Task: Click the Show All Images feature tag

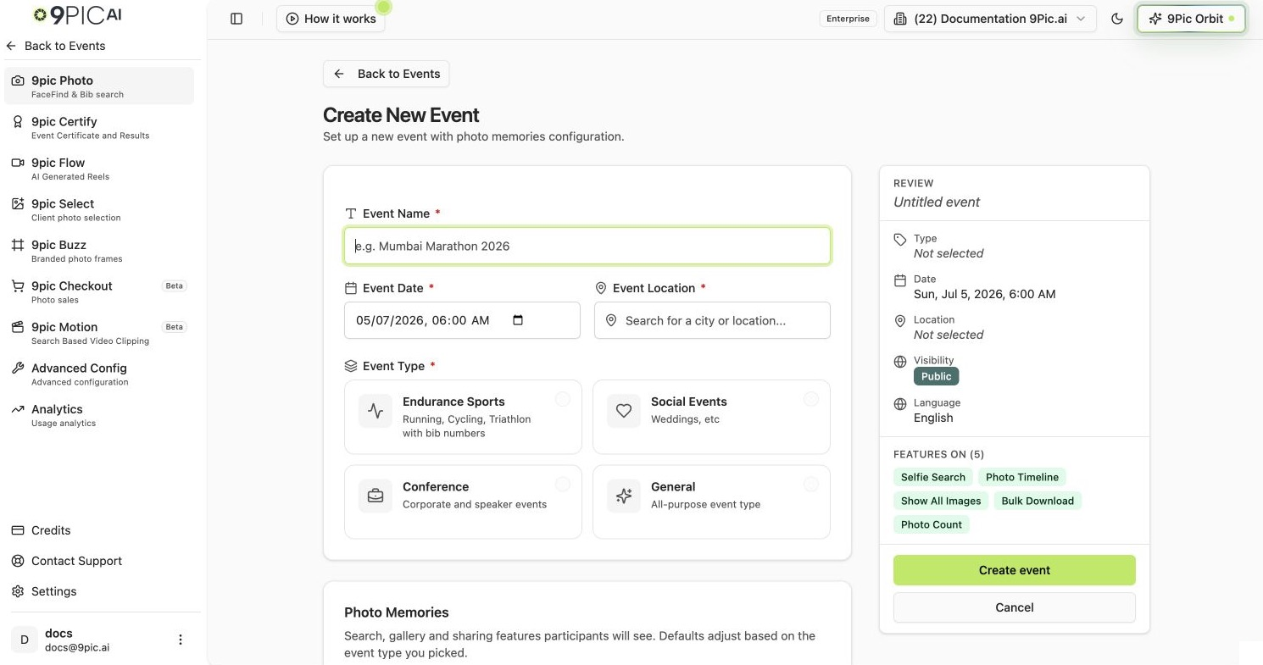Action: point(941,501)
